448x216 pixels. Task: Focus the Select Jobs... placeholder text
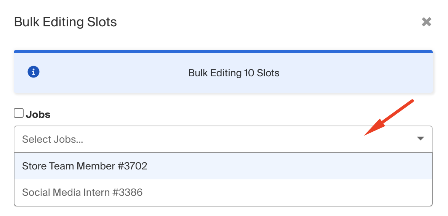coord(53,139)
